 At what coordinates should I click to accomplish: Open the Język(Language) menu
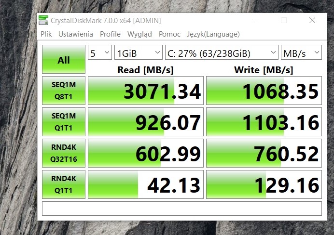[x=213, y=34]
